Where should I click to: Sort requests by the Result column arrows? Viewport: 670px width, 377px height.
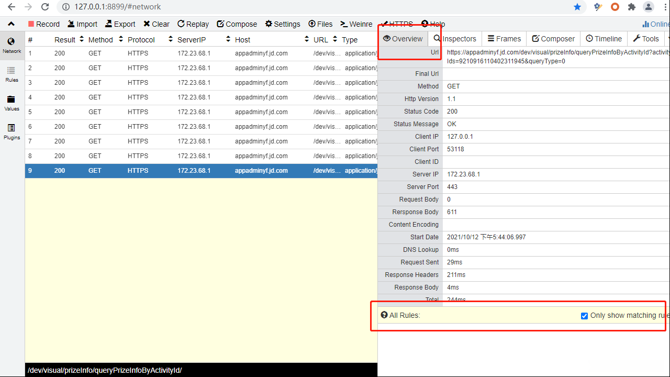coord(82,39)
